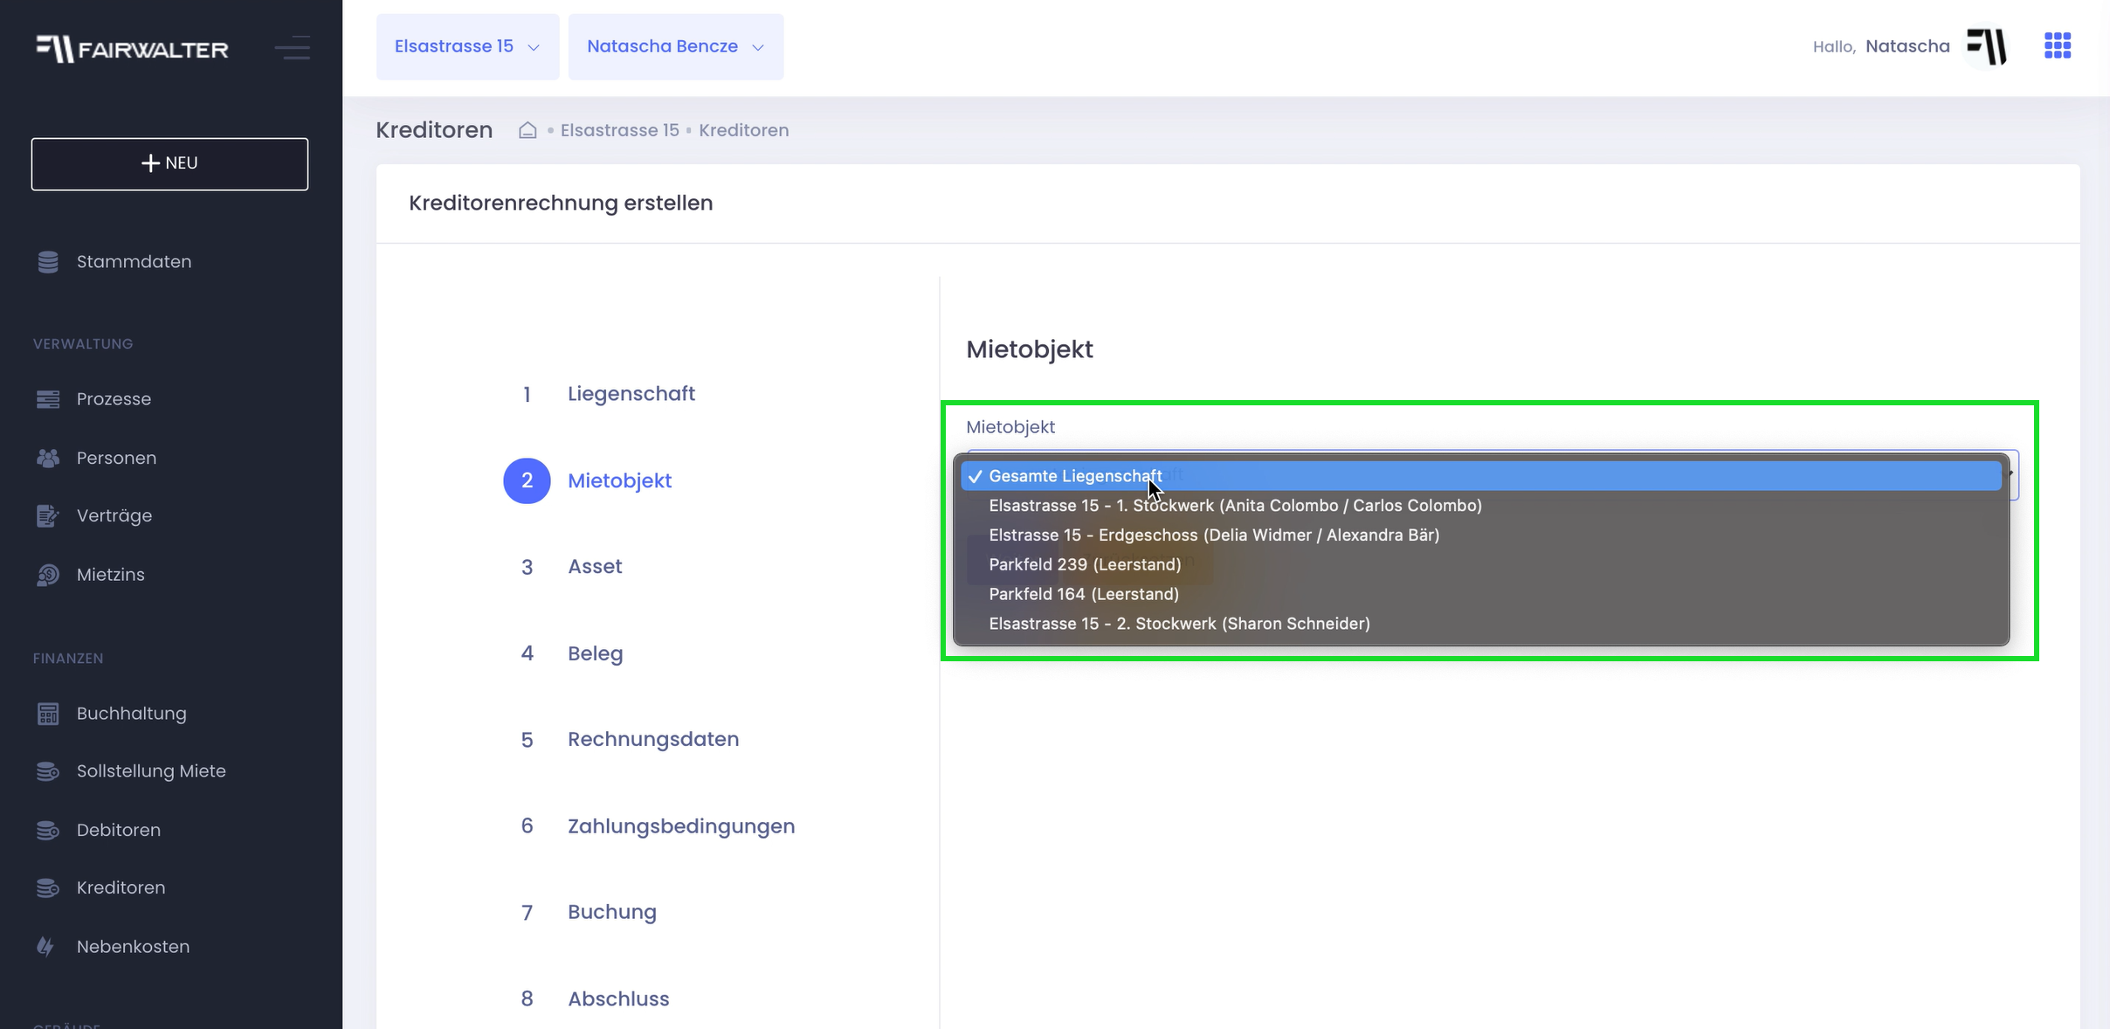Open the Natascha Bencze user dropdown
The height and width of the screenshot is (1029, 2110).
coord(675,47)
